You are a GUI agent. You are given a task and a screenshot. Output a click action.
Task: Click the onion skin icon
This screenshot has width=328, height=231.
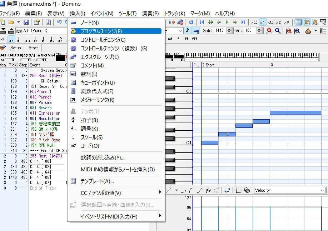pyautogui.click(x=308, y=31)
